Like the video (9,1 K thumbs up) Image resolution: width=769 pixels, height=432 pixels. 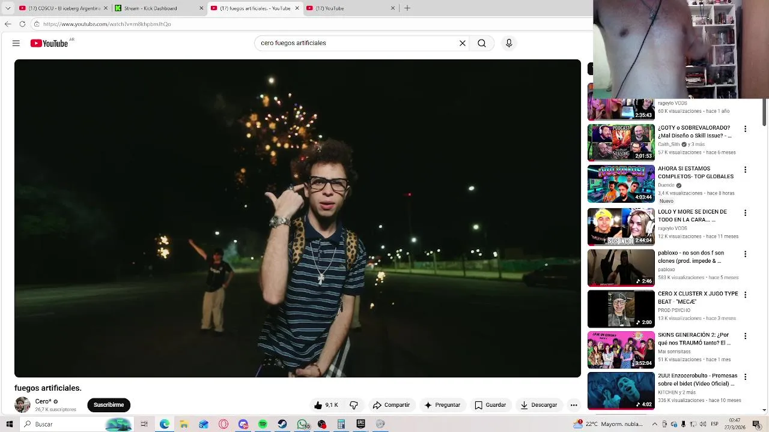click(x=326, y=405)
